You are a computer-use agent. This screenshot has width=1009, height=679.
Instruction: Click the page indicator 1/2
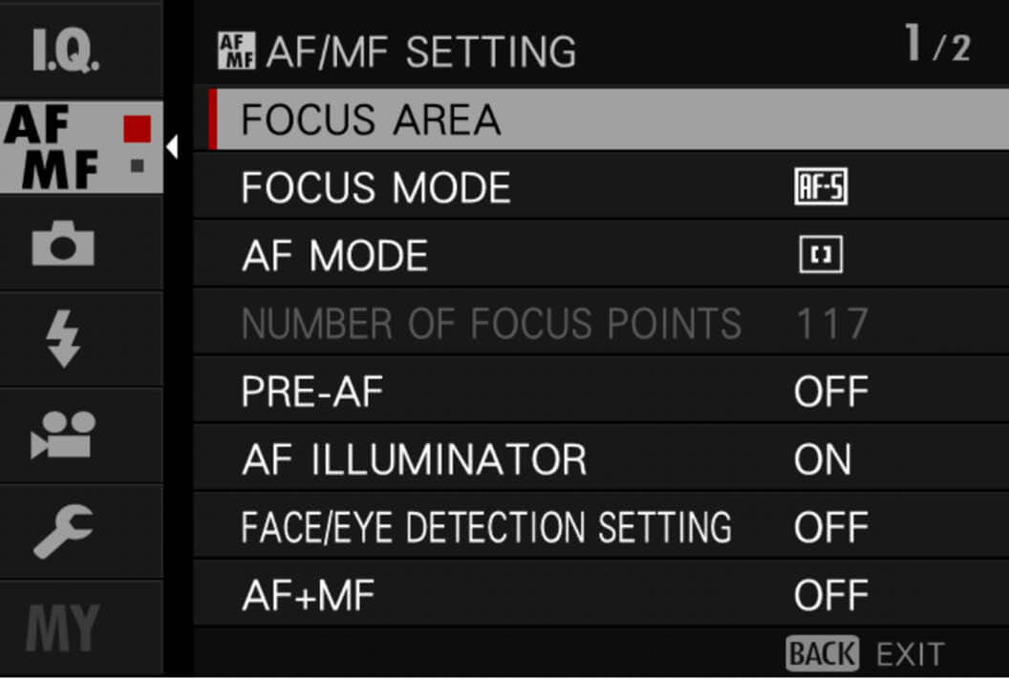pyautogui.click(x=938, y=44)
